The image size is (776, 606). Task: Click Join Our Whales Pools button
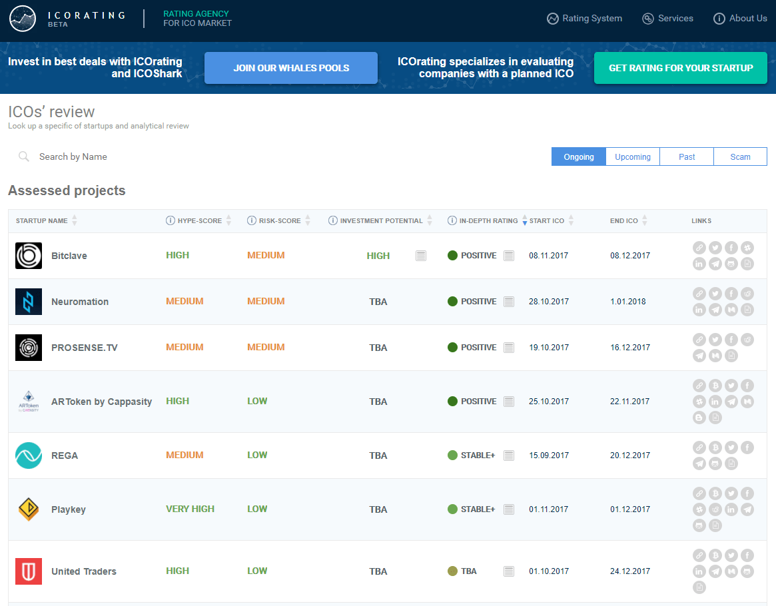point(291,68)
